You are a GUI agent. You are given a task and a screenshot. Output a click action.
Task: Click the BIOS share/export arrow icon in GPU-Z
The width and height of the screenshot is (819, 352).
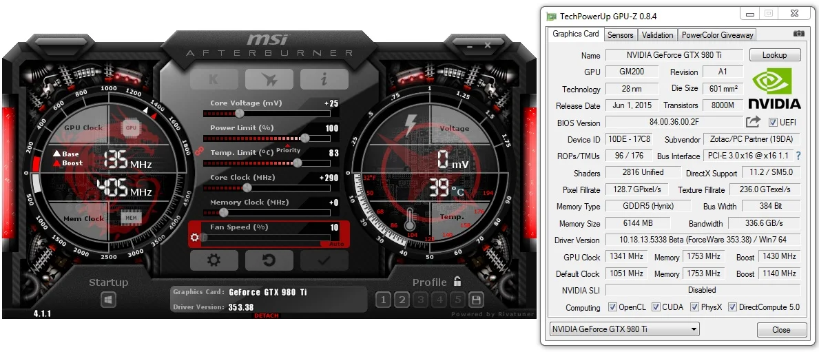753,122
